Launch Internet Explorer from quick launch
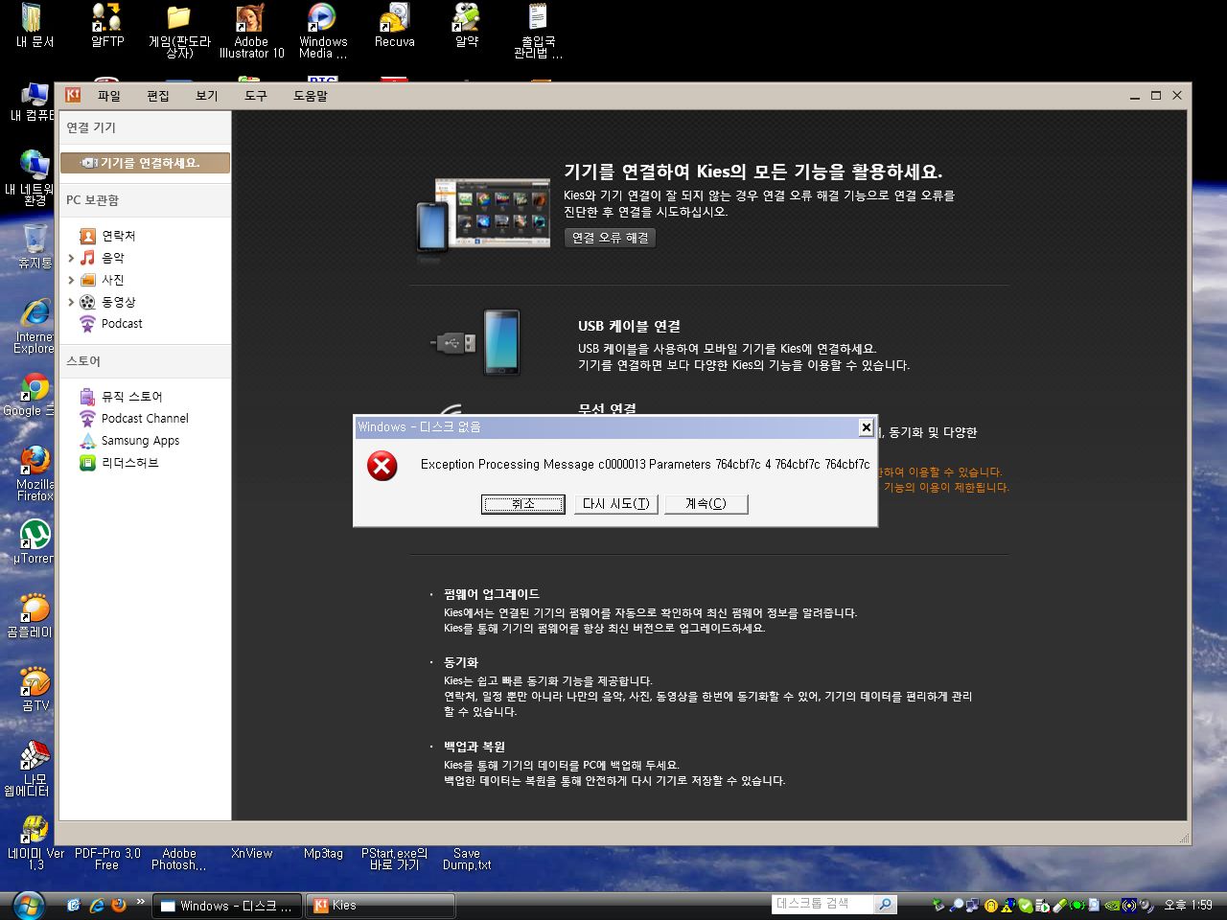Viewport: 1227px width, 920px height. pos(97,905)
